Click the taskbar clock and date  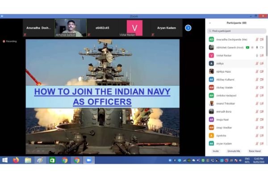coord(259,160)
